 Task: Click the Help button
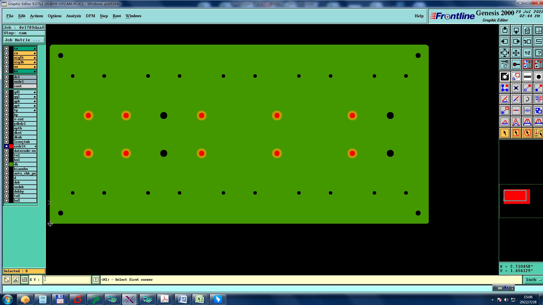(x=419, y=16)
